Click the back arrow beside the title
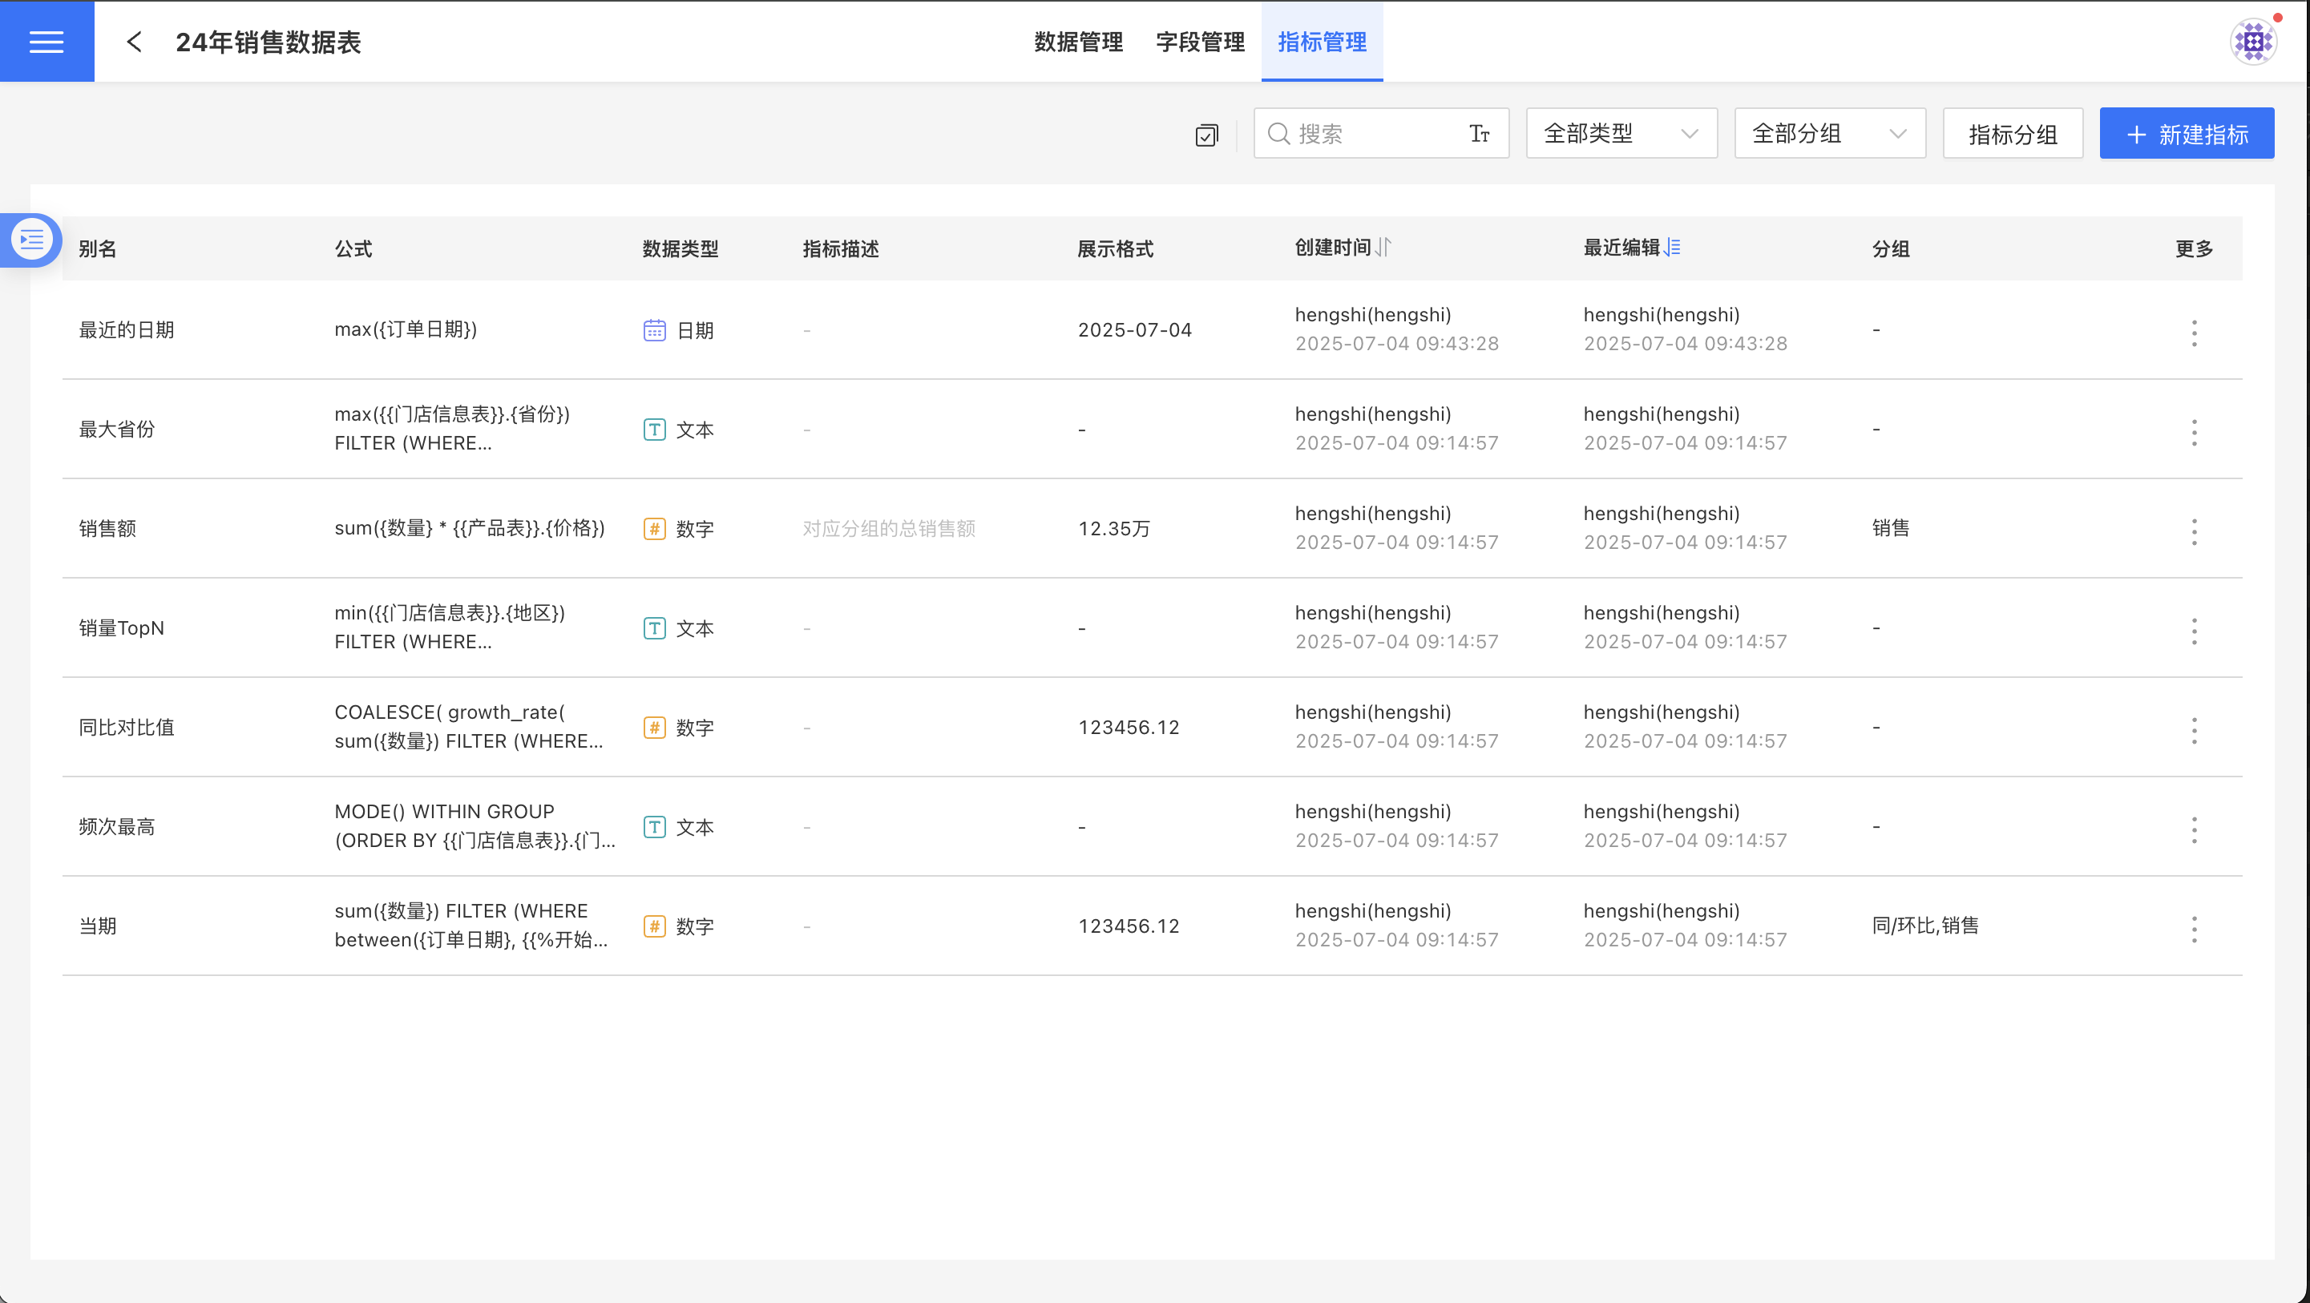 click(135, 41)
